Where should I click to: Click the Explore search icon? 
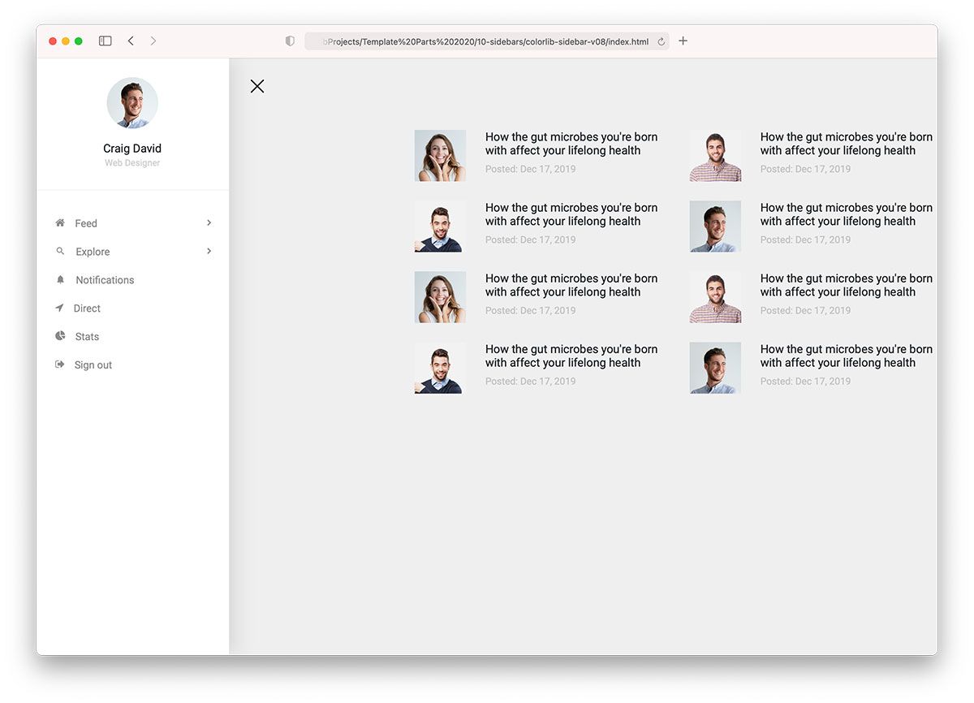[x=60, y=252]
